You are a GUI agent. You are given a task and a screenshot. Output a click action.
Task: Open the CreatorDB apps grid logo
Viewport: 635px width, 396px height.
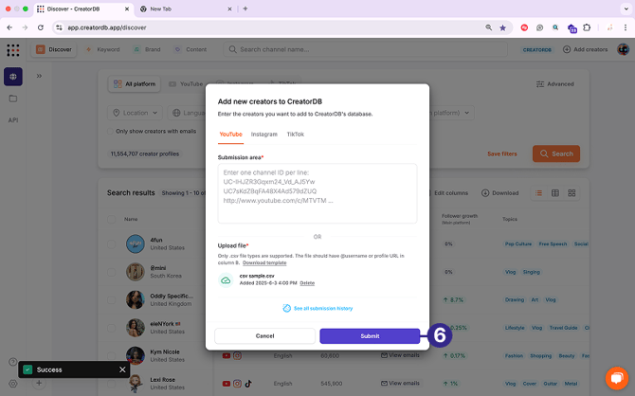[13, 50]
